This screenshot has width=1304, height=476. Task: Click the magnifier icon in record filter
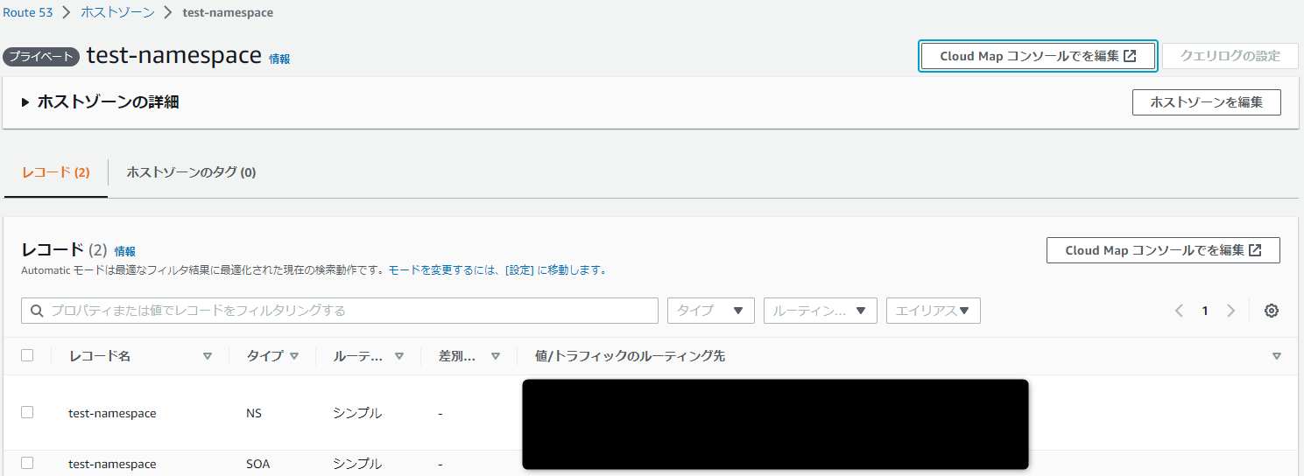point(37,311)
